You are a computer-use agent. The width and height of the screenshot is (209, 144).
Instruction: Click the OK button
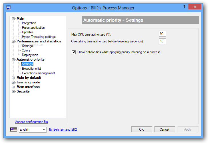[142, 129]
